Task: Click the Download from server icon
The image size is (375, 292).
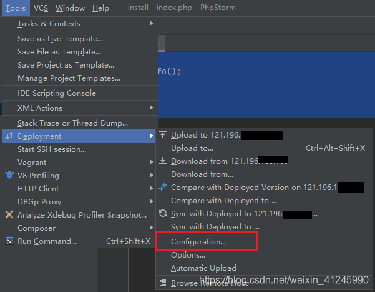Action: point(163,161)
